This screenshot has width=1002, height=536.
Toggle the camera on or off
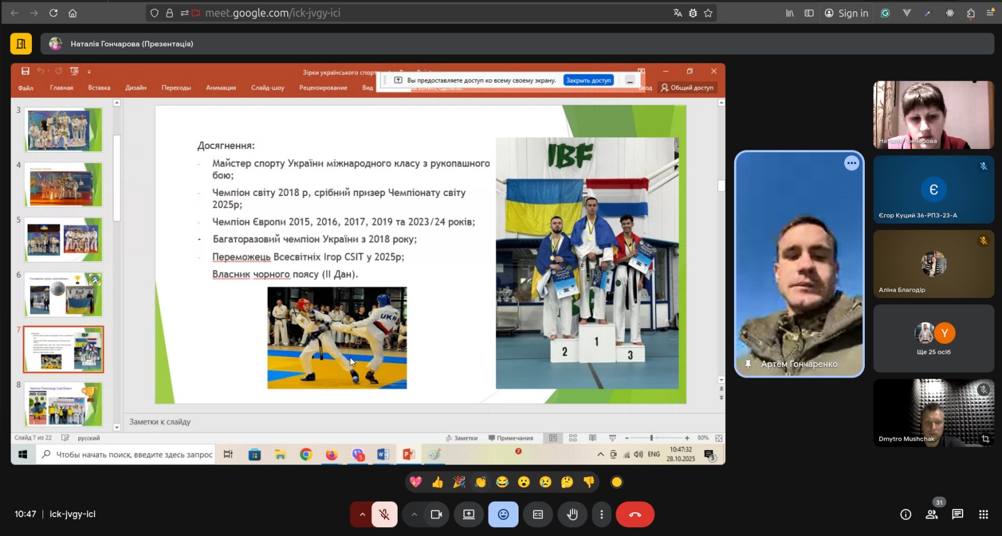[436, 514]
